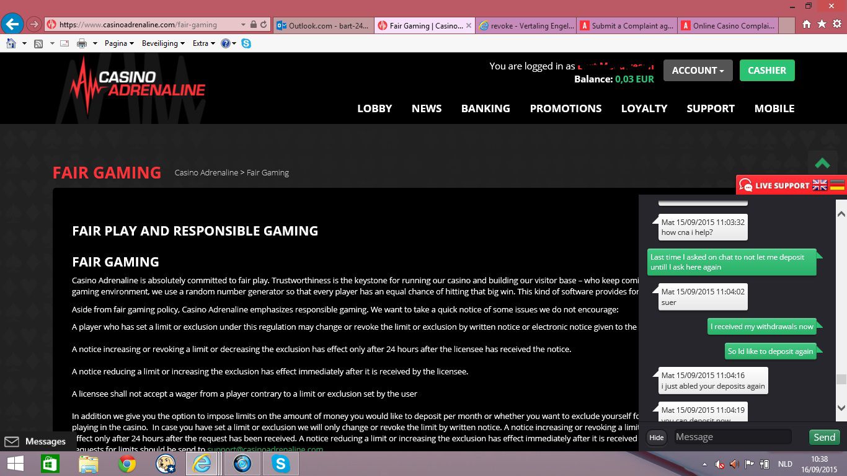847x476 pixels.
Task: Open File Explorer from the taskbar
Action: tap(89, 464)
